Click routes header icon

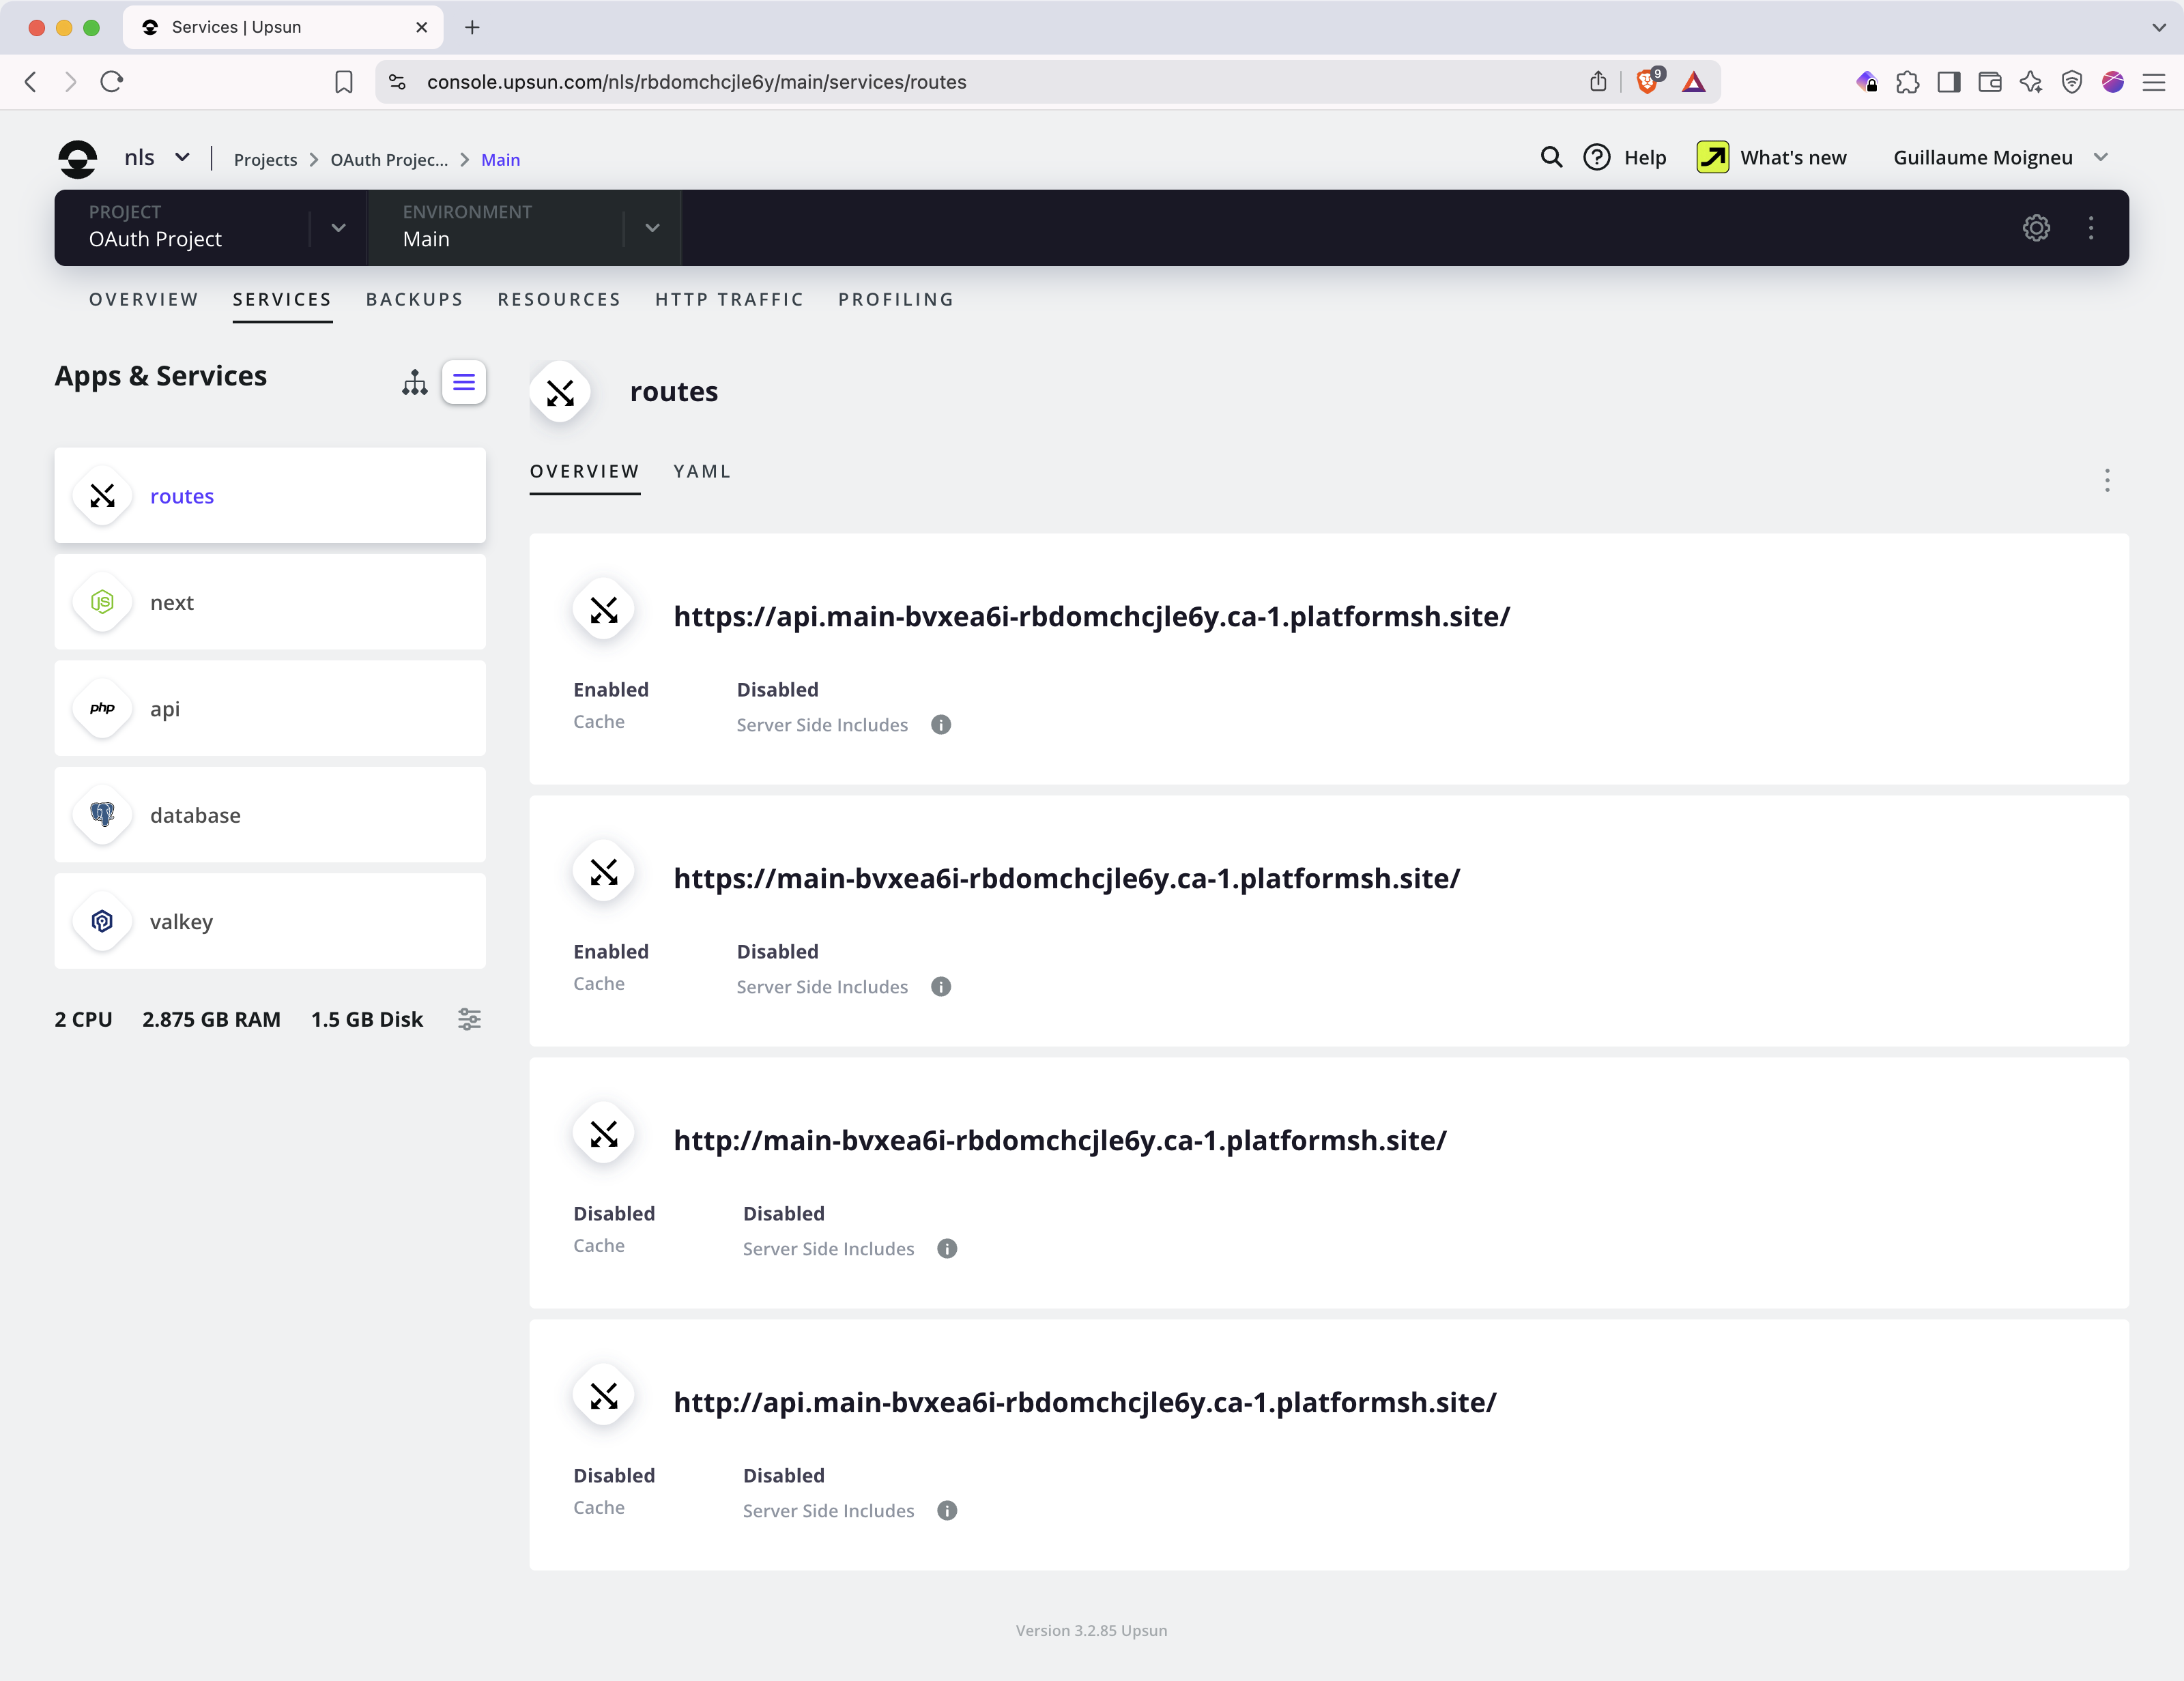[560, 392]
